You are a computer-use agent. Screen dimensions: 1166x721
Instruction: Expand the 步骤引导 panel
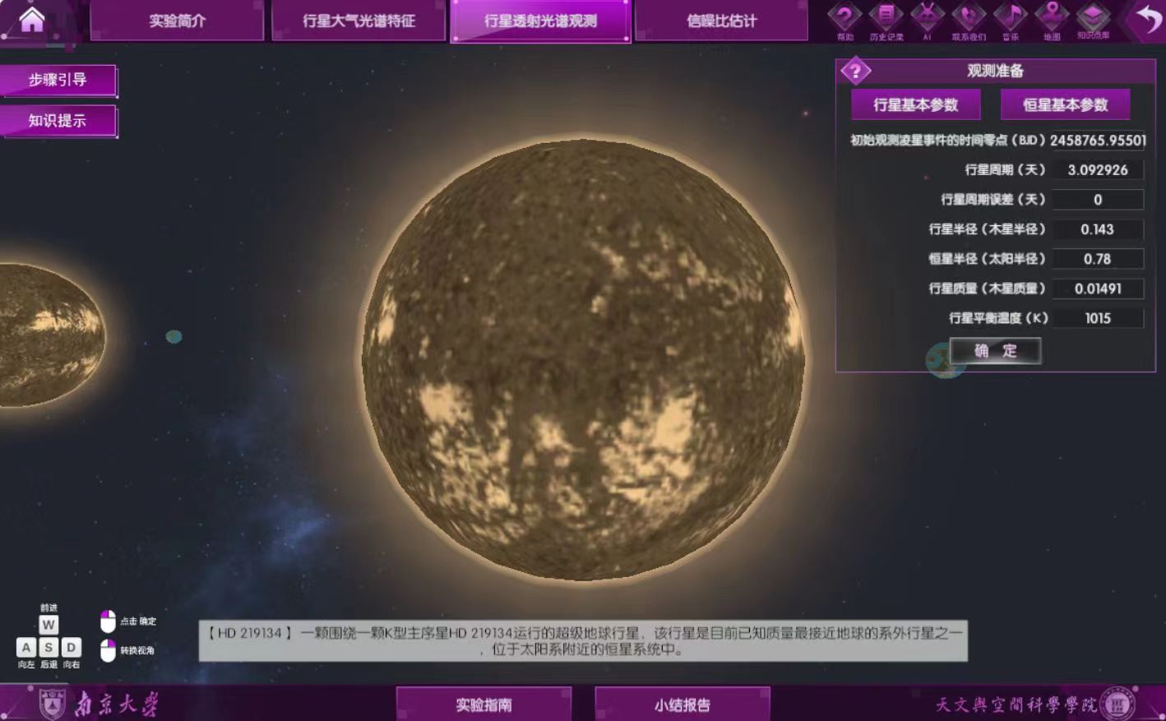(x=58, y=80)
